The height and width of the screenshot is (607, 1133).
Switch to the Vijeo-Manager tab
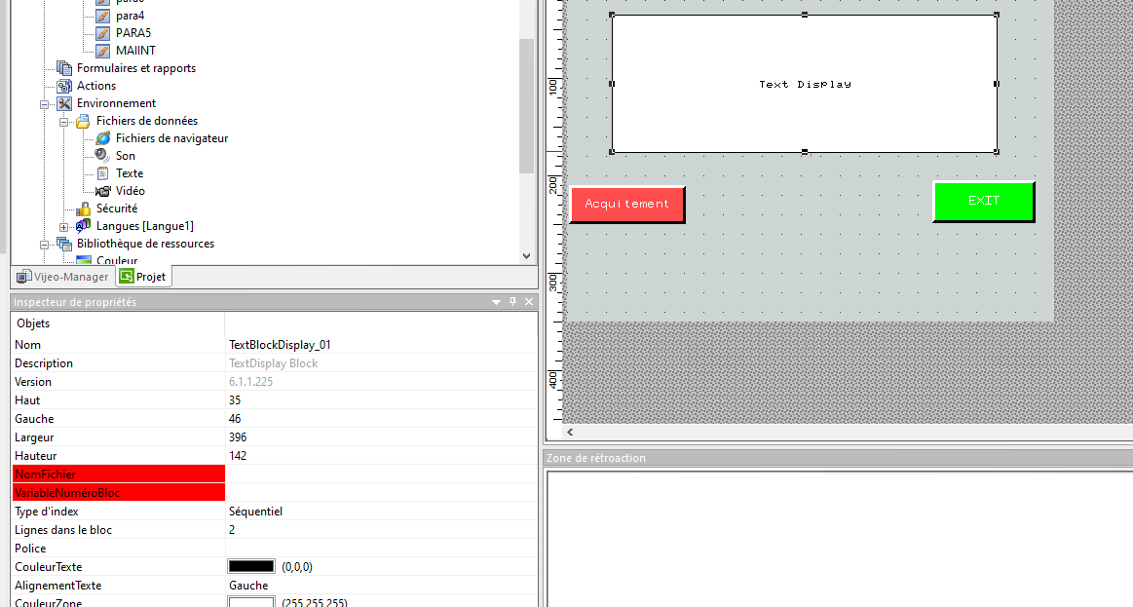click(x=63, y=277)
